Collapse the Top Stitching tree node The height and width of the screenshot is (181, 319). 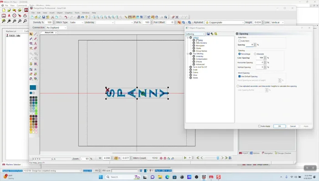[x=188, y=54]
